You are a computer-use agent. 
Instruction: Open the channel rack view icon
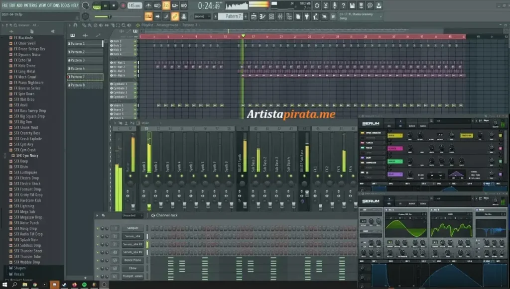(x=271, y=16)
